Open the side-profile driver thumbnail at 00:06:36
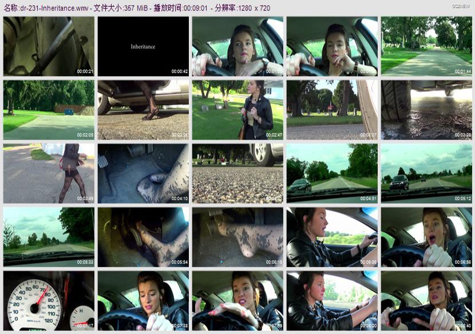Screen dimensions: 475x334 coord(332,237)
